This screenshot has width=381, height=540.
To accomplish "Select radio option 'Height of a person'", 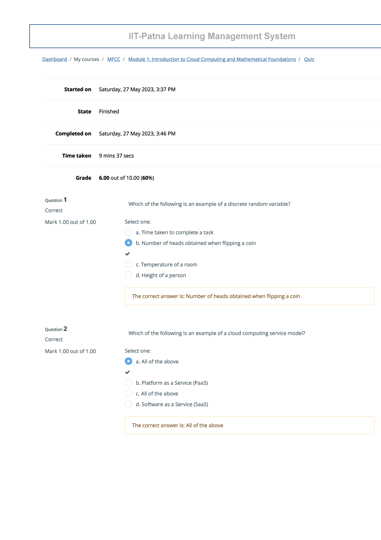I will (128, 275).
